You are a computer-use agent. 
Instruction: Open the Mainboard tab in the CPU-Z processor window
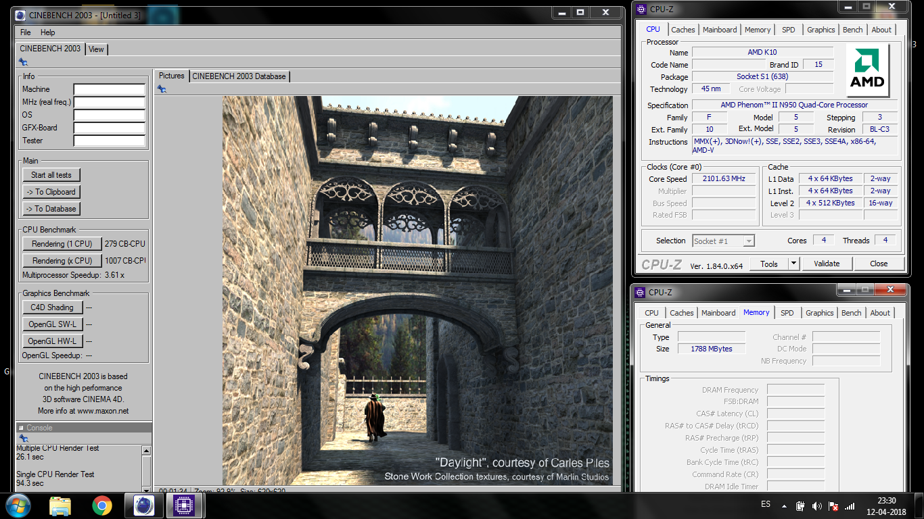coord(720,30)
